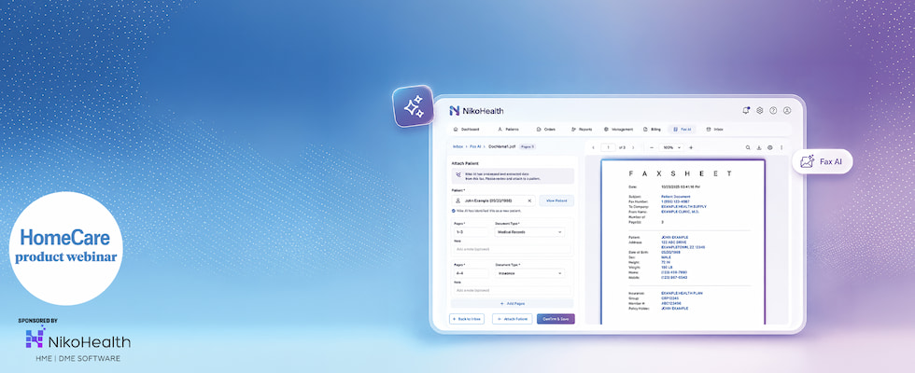Open the Billing tab
Screen dimensions: 915x373
(652, 129)
